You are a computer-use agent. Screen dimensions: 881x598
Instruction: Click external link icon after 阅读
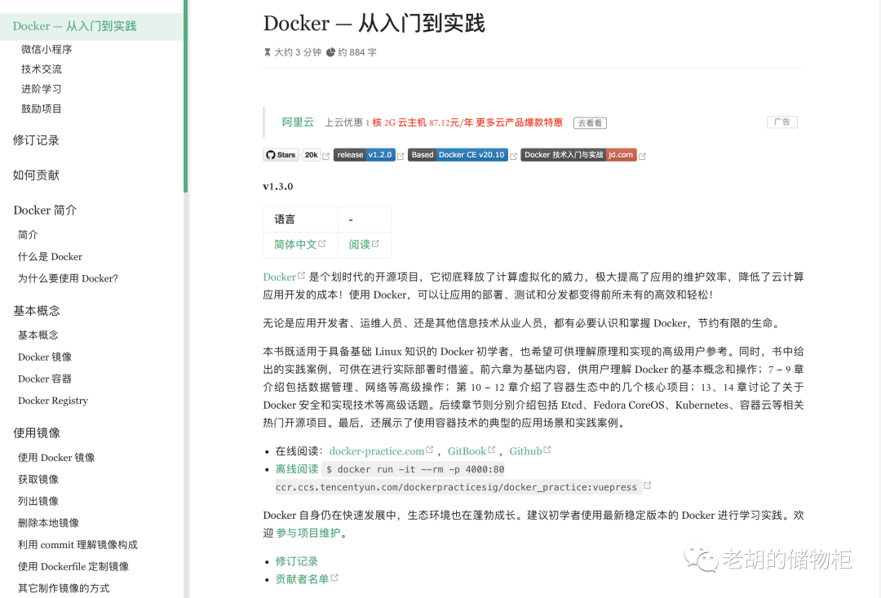[375, 243]
